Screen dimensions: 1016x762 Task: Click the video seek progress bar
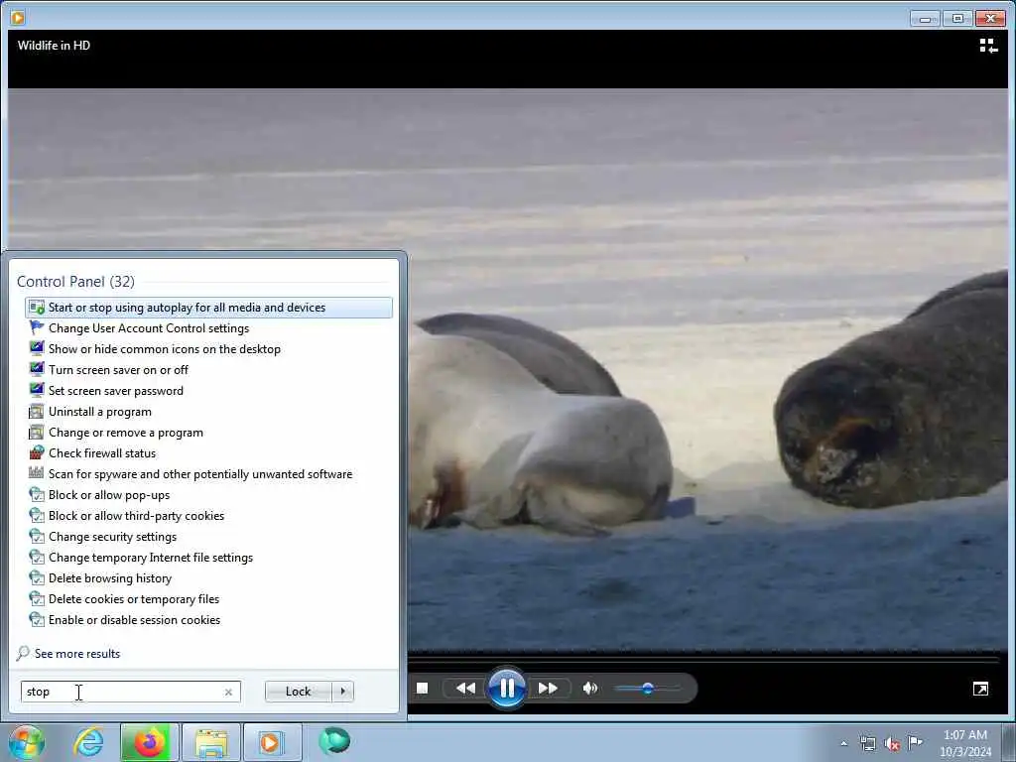point(703,660)
